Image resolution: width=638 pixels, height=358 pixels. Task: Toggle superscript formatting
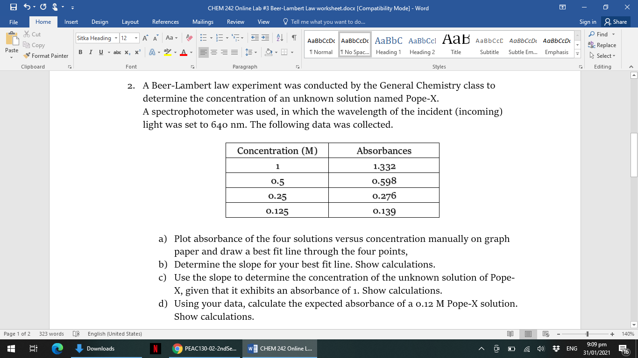click(x=136, y=53)
